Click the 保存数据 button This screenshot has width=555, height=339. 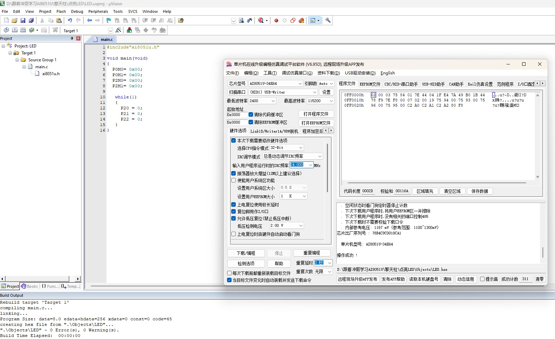479,191
